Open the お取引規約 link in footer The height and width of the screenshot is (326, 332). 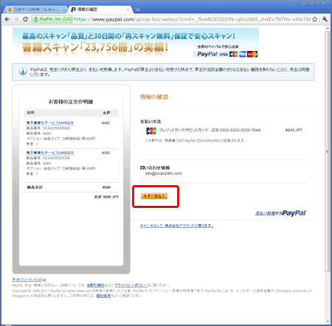96,285
